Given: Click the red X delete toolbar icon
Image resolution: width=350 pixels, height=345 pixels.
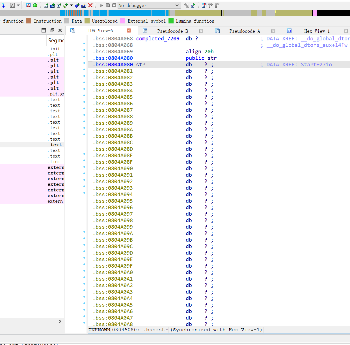Looking at the screenshot, I should pos(90,5).
